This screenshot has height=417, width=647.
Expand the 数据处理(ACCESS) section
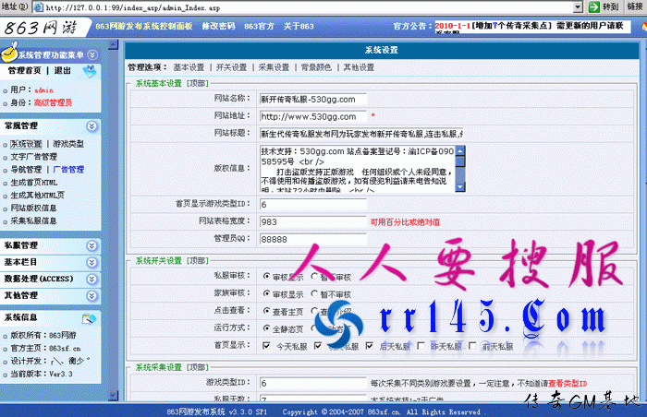tap(92, 279)
